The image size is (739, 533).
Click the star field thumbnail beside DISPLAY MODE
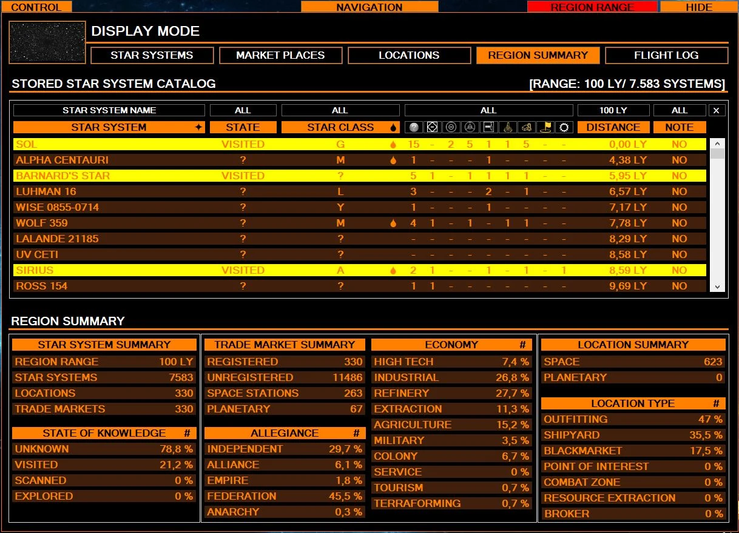47,42
